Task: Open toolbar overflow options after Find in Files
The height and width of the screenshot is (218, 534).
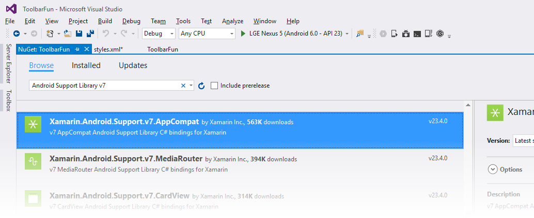Action: coord(369,37)
